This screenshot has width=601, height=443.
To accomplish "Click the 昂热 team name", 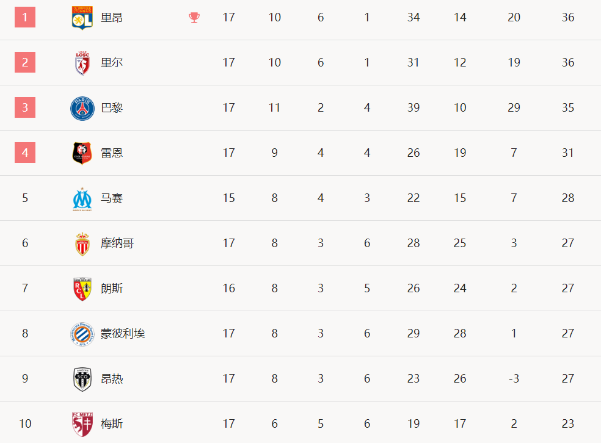I will (x=112, y=379).
